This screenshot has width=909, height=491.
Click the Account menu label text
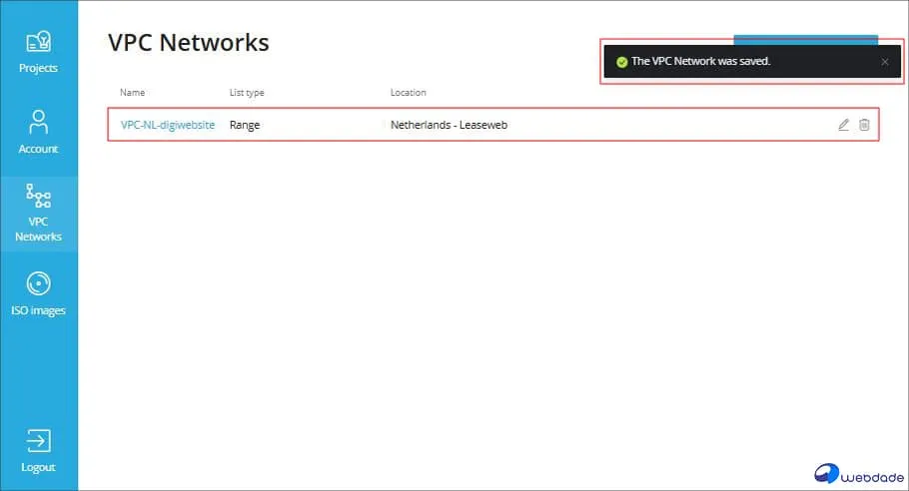pyautogui.click(x=38, y=149)
